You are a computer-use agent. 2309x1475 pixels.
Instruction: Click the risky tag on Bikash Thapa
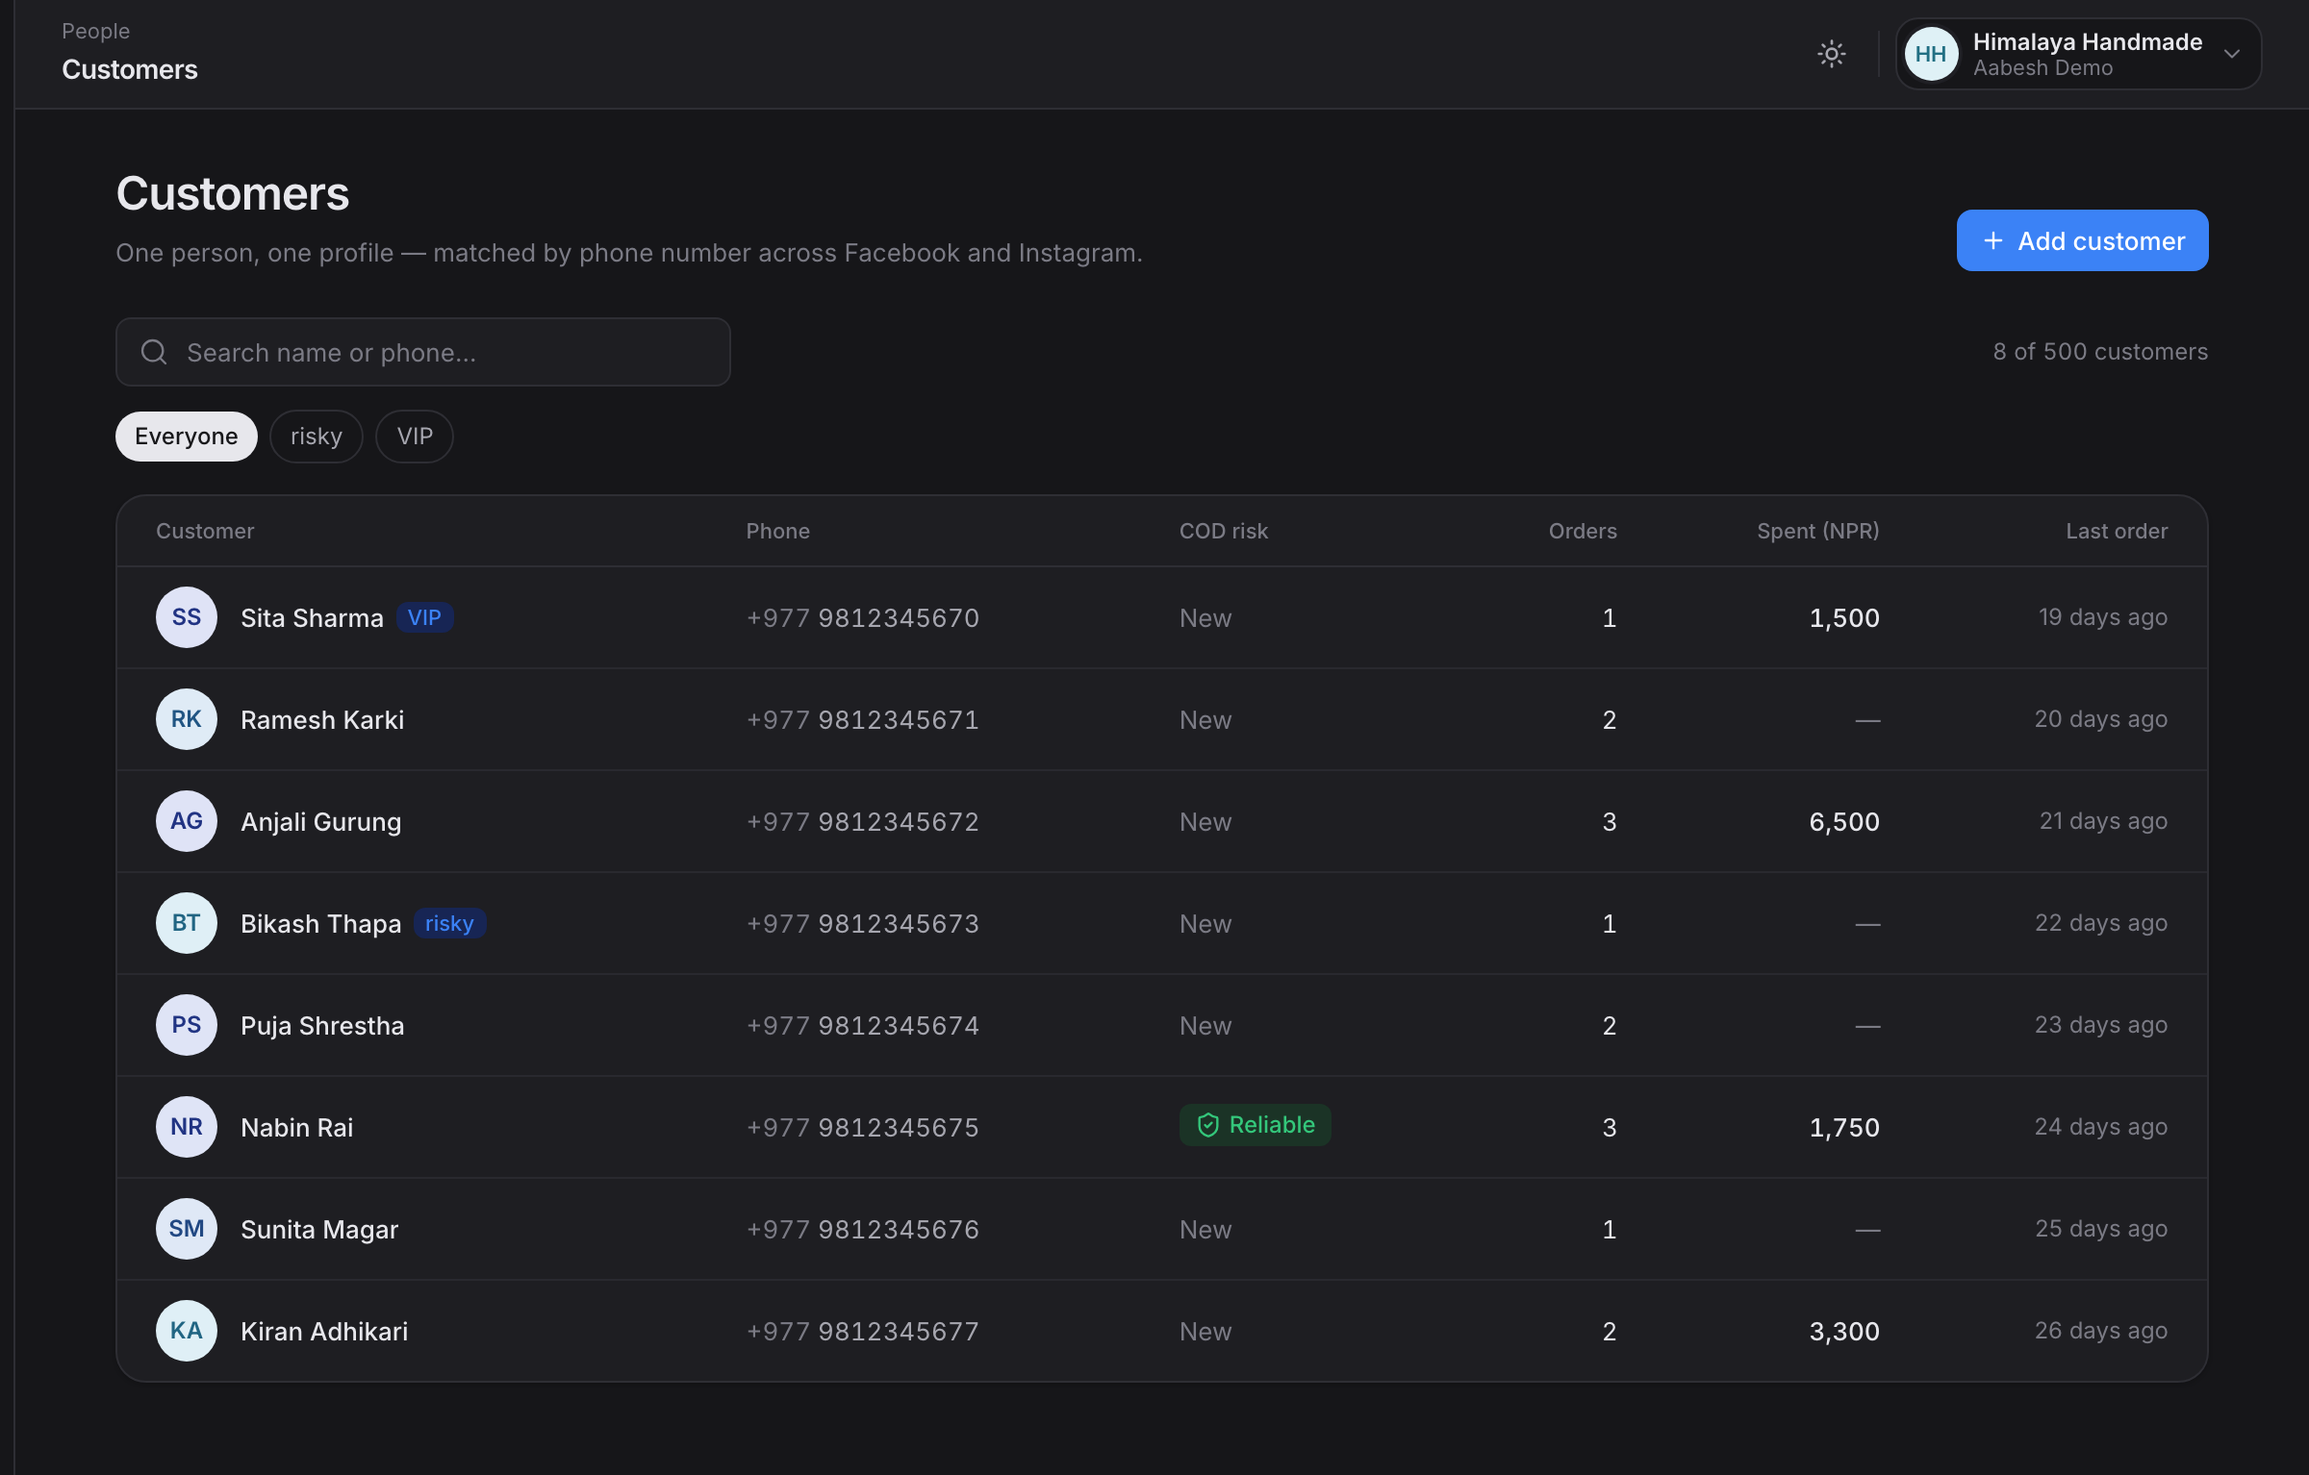coord(449,923)
